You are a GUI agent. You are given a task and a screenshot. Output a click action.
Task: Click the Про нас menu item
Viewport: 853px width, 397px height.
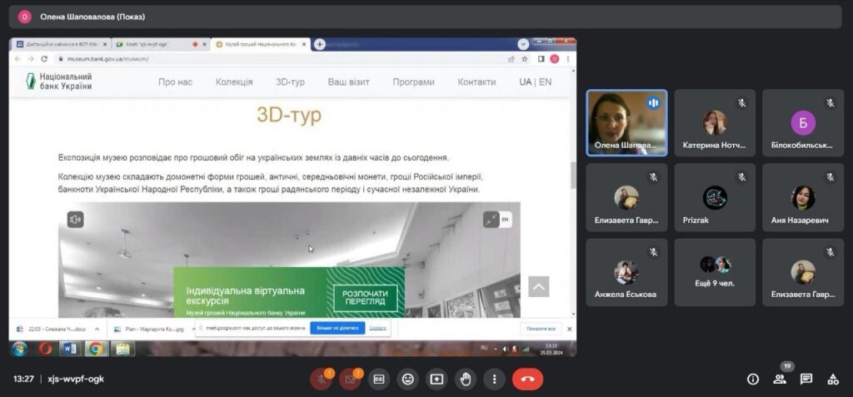175,82
